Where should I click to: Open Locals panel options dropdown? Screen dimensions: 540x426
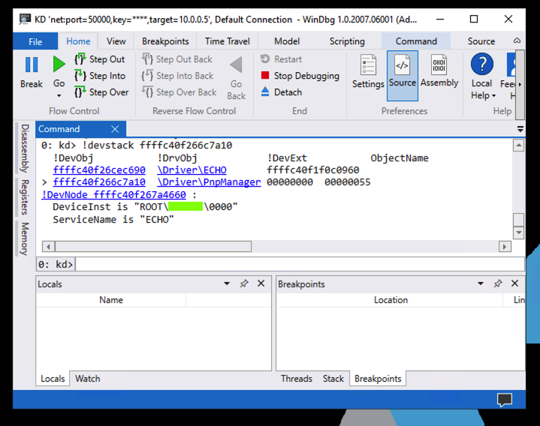pyautogui.click(x=227, y=283)
